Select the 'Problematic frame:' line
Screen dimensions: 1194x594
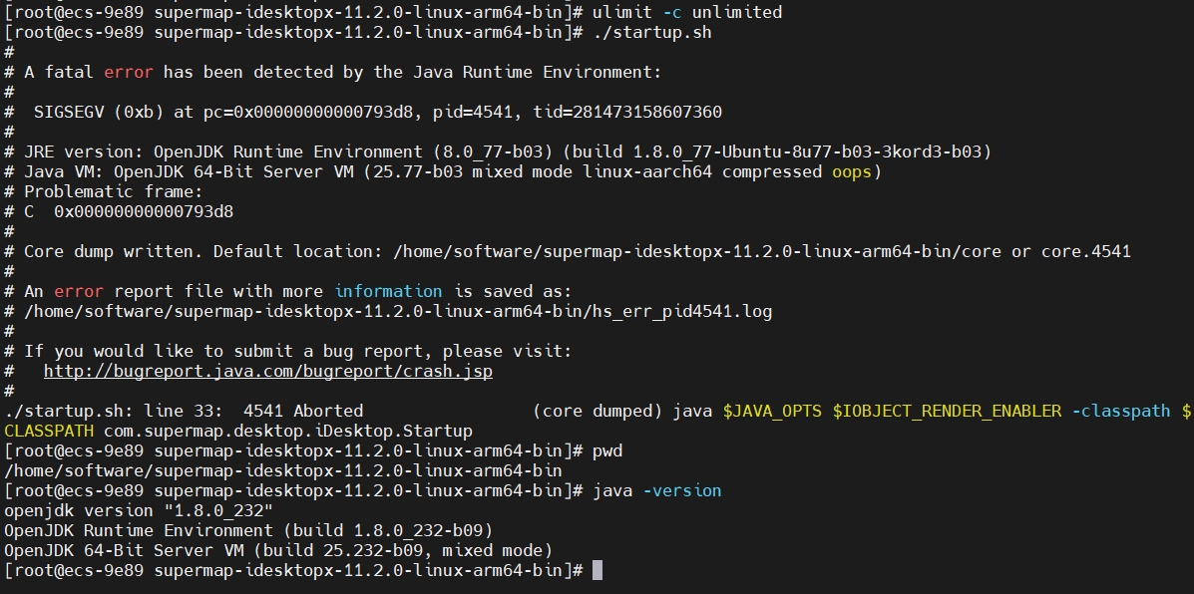point(114,191)
